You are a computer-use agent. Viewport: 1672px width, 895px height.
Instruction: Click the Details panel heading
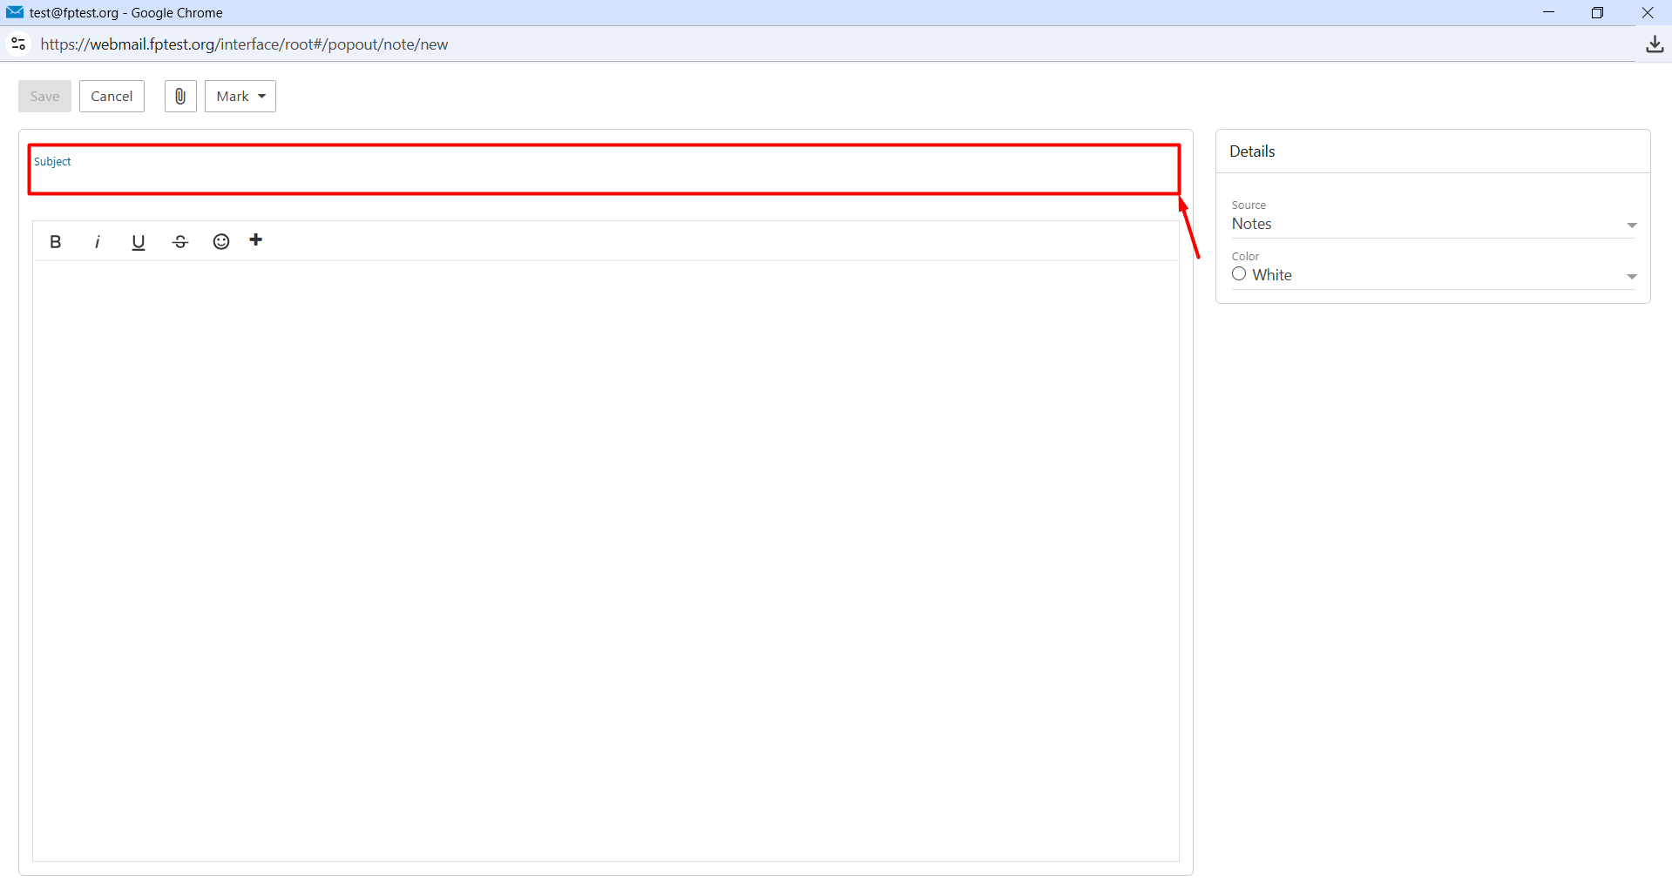1252,151
